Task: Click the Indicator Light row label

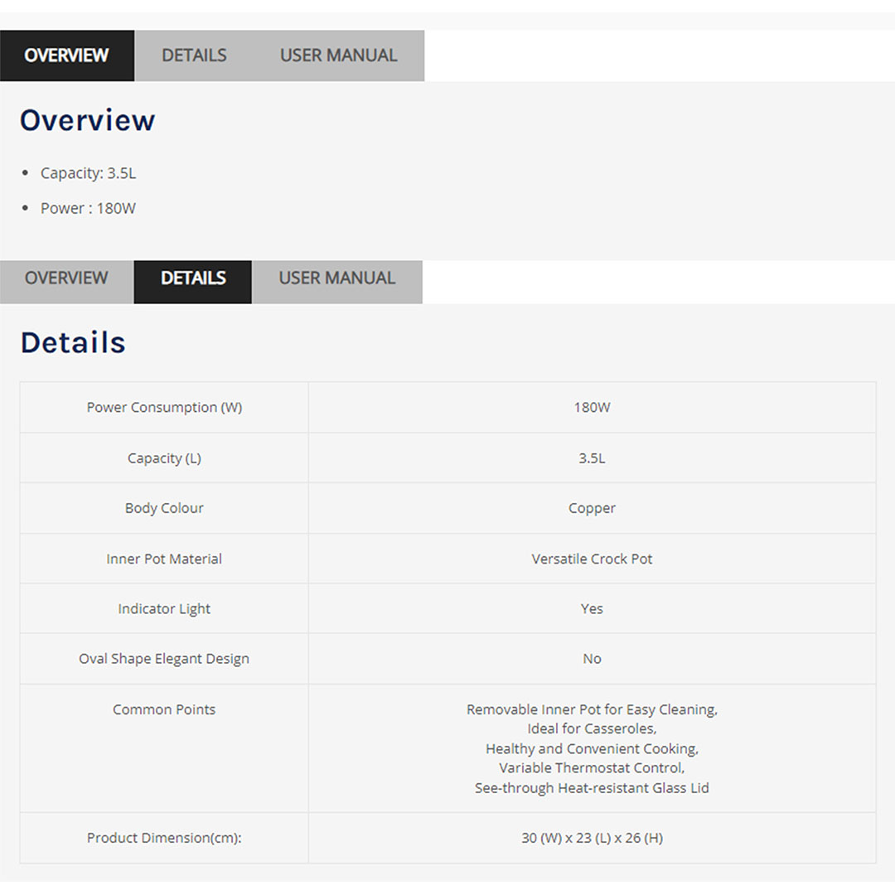Action: (x=164, y=608)
